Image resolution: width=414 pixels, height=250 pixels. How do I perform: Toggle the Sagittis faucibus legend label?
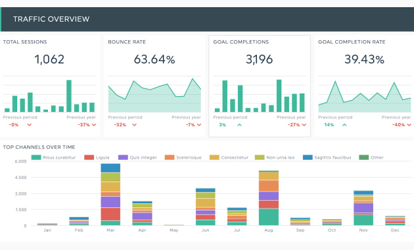(x=333, y=157)
